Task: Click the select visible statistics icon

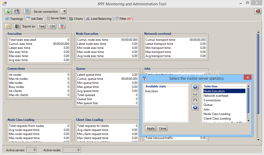Action: tap(62, 26)
